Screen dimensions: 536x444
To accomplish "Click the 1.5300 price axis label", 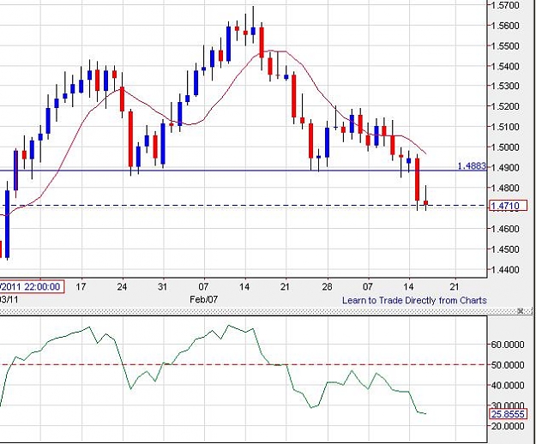I will (505, 86).
